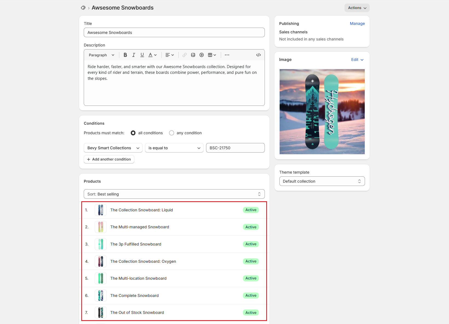Switch the description editor to HTML code view
Viewport: 449px width, 324px height.
coord(258,55)
